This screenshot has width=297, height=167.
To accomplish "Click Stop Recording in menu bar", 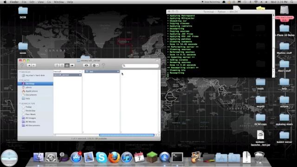I will [x=211, y=2].
